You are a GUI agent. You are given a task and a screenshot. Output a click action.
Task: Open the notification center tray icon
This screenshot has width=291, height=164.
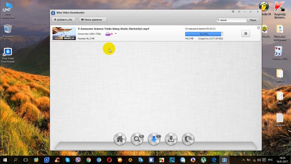[x=264, y=160]
